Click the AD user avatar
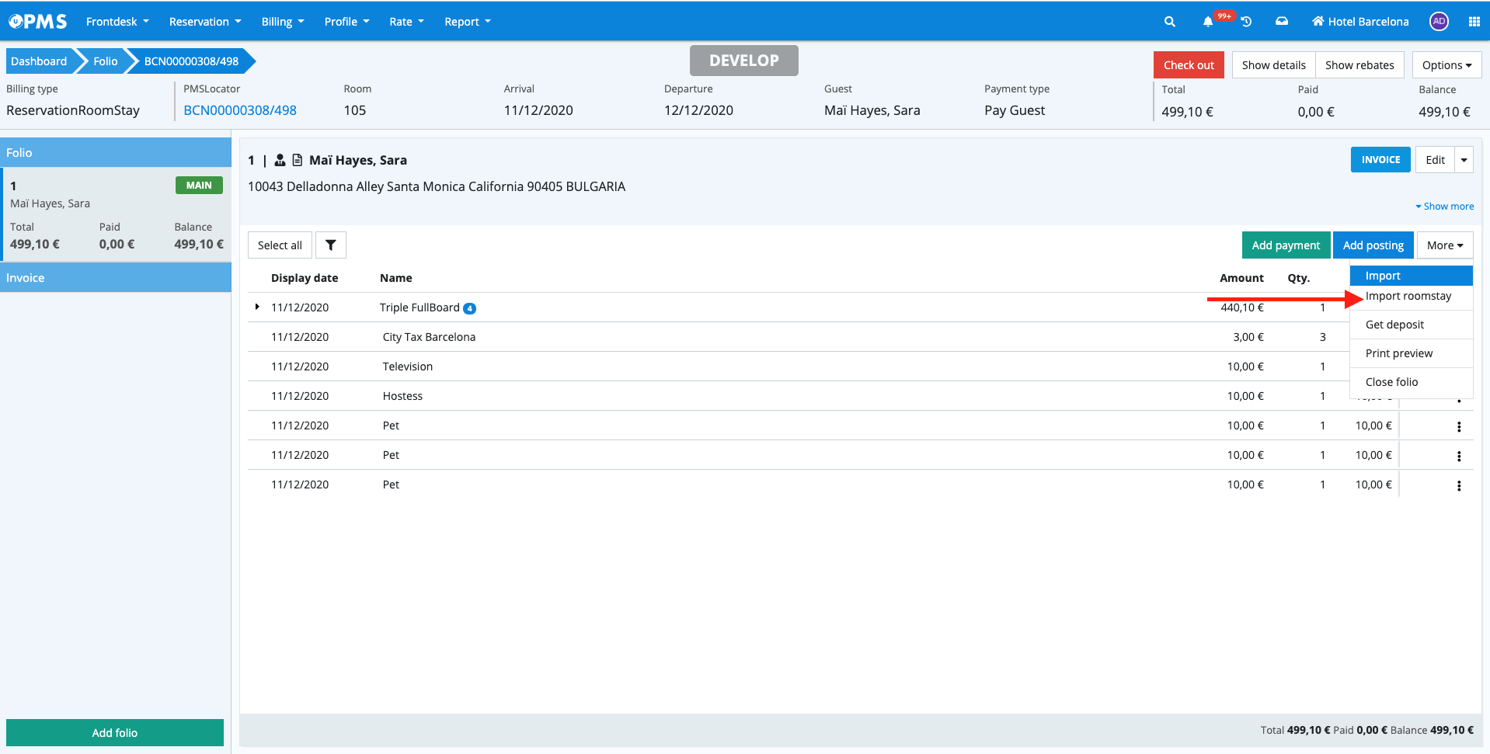Image resolution: width=1490 pixels, height=754 pixels. [x=1439, y=22]
